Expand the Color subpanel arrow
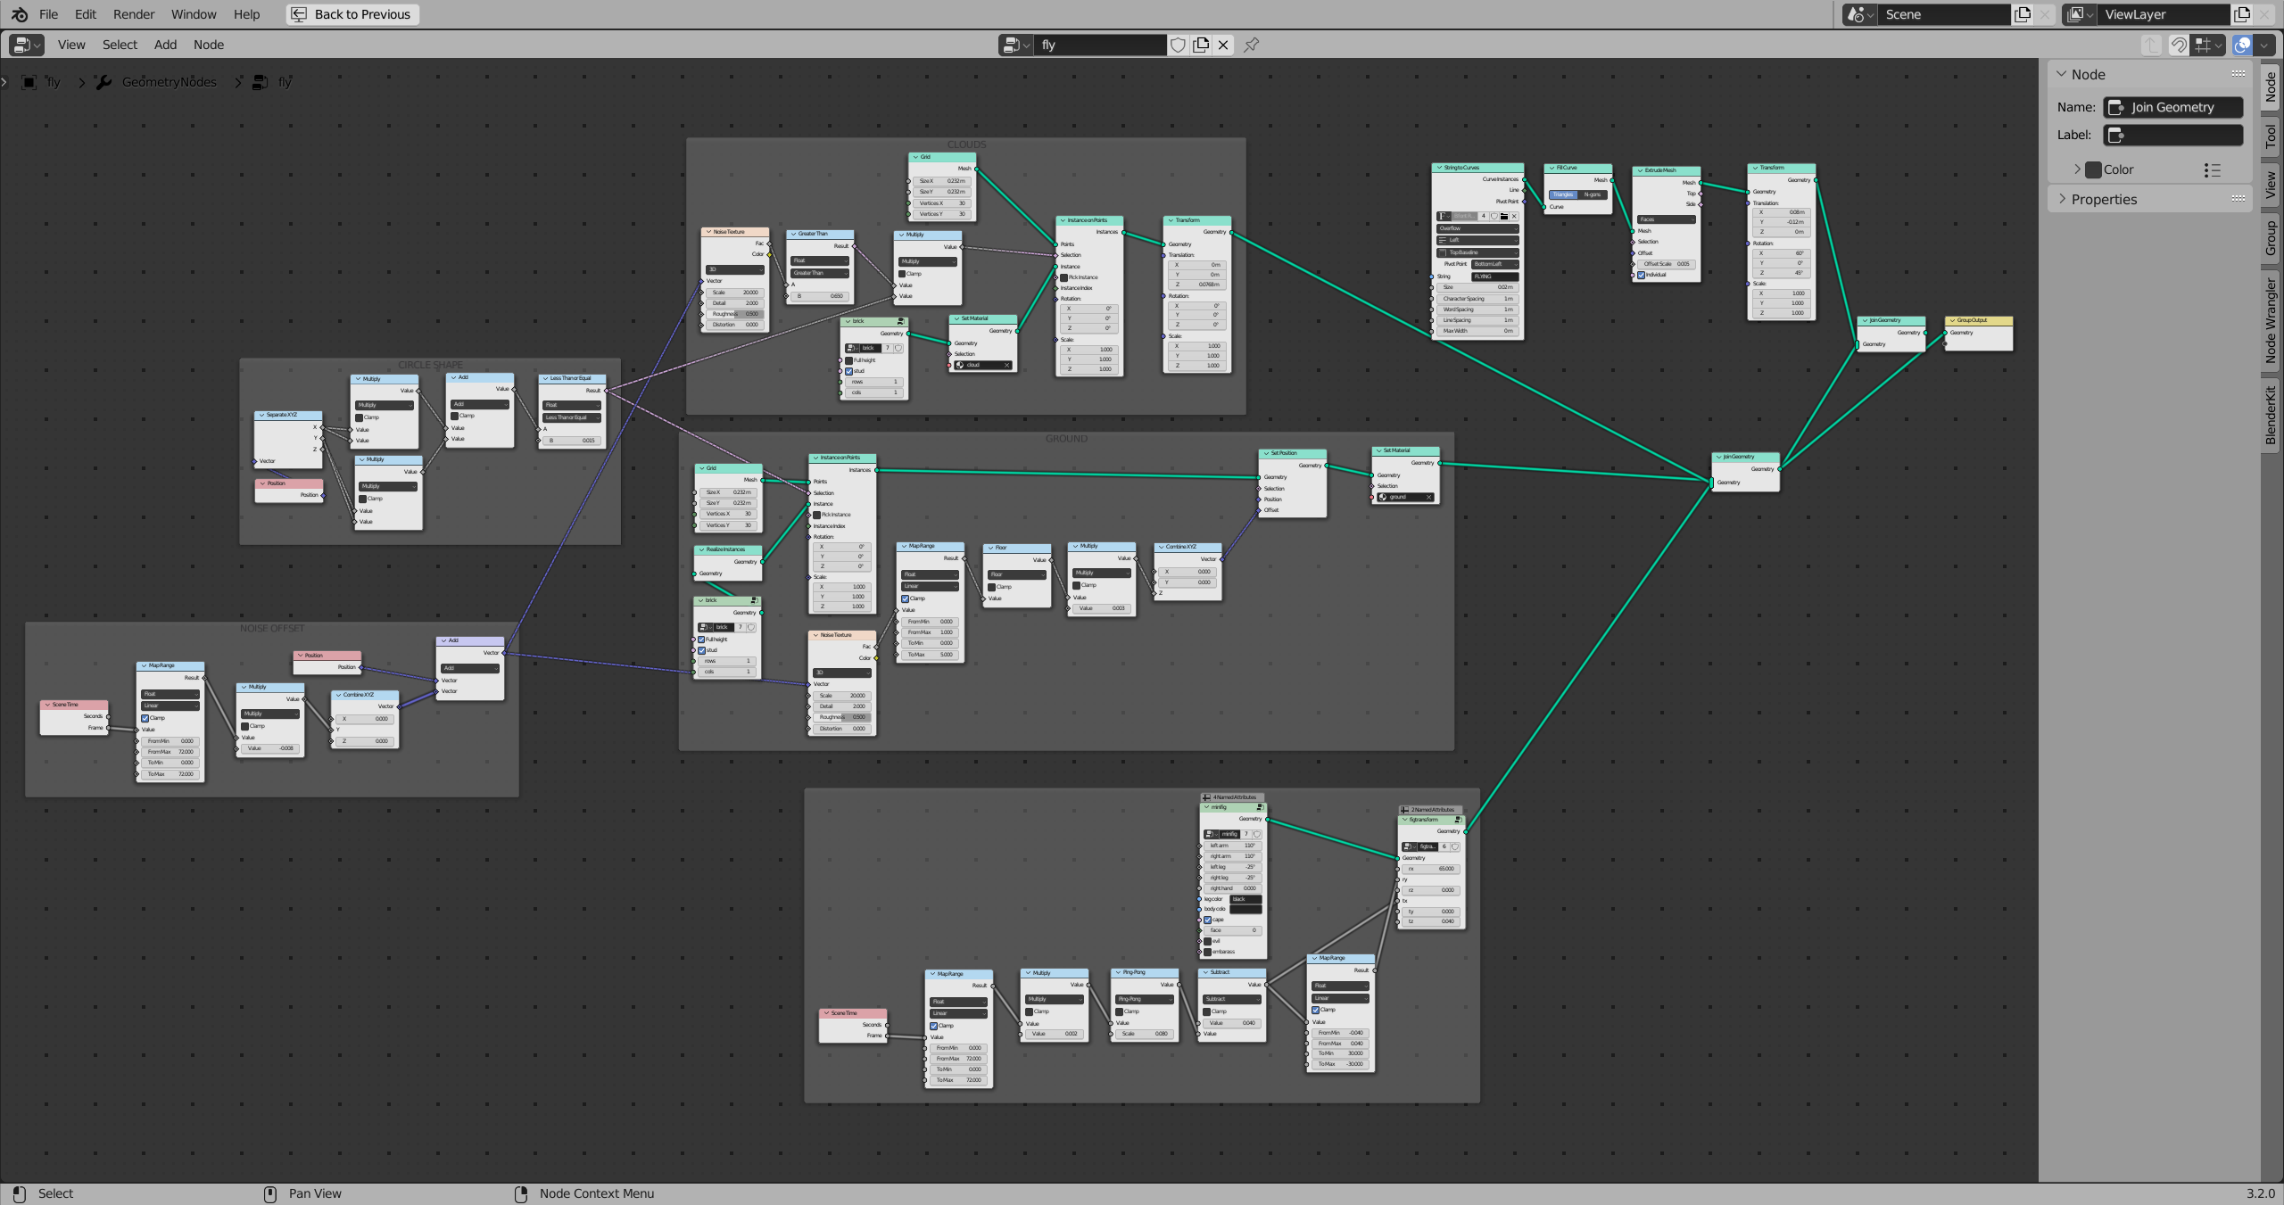Image resolution: width=2284 pixels, height=1205 pixels. point(2077,169)
